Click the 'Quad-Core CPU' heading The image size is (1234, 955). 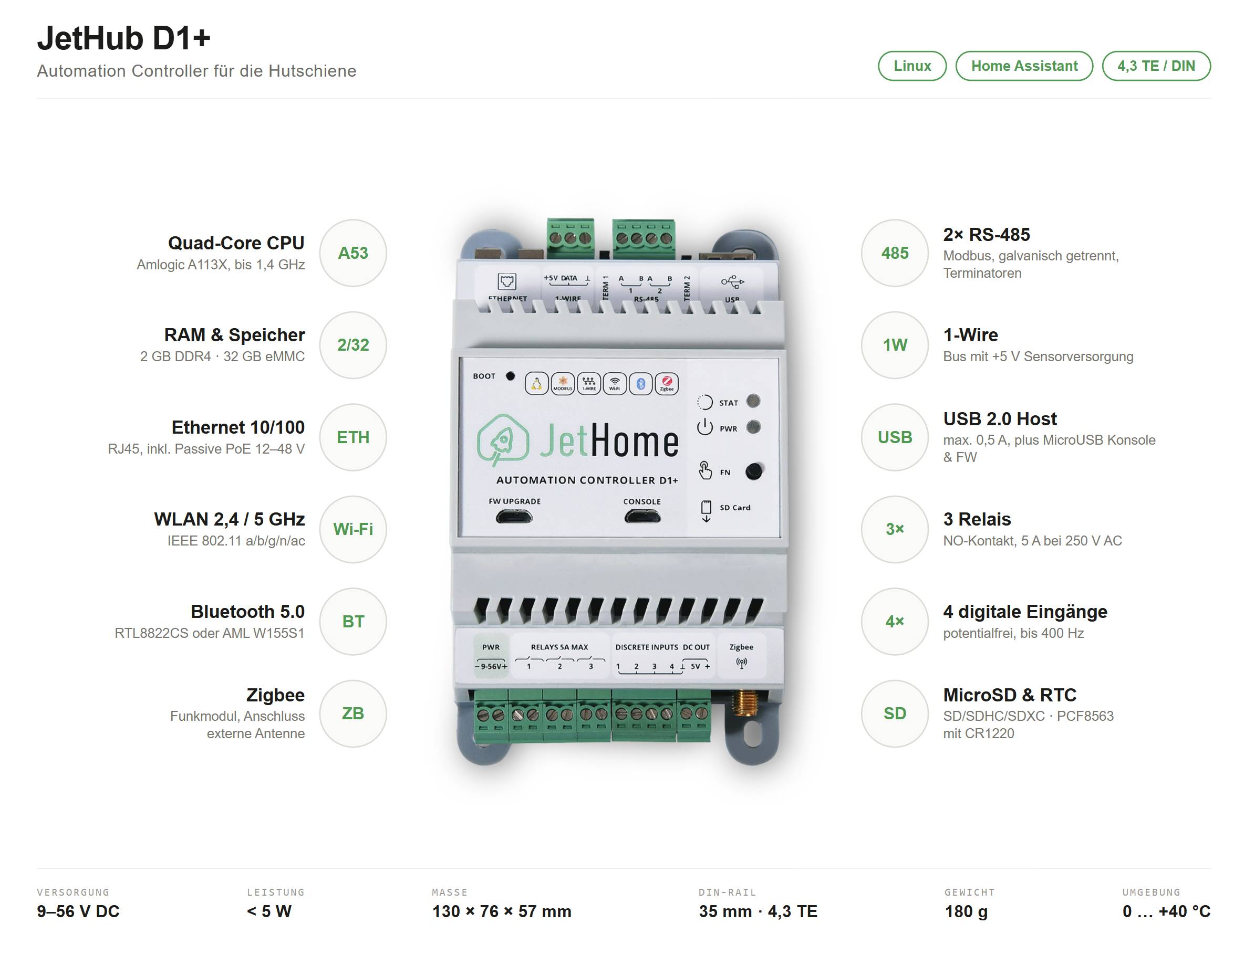pos(236,243)
